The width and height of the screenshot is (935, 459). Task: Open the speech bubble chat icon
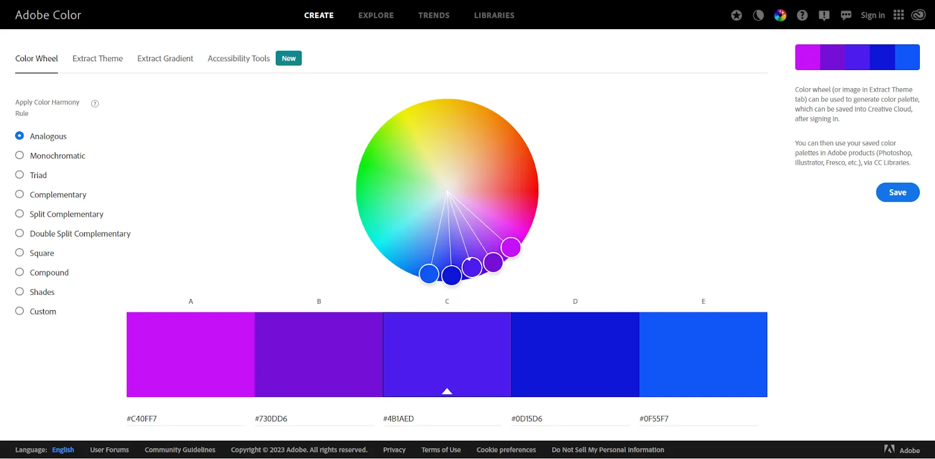click(846, 16)
